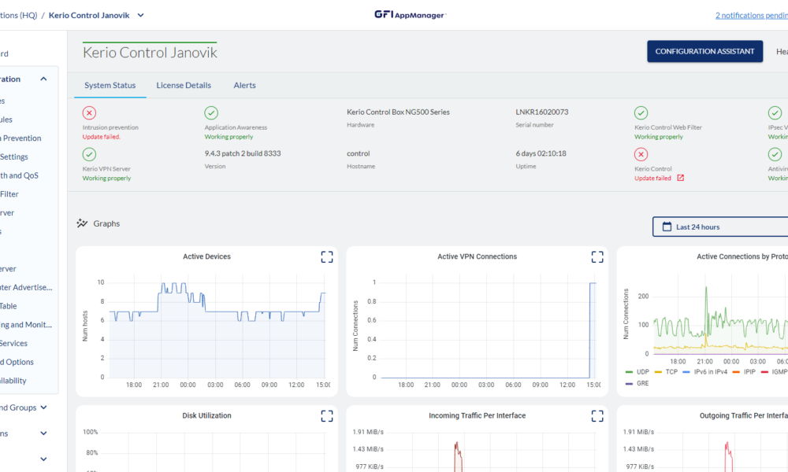788x472 pixels.
Task: View the 2 notifications pending link
Action: pos(750,15)
